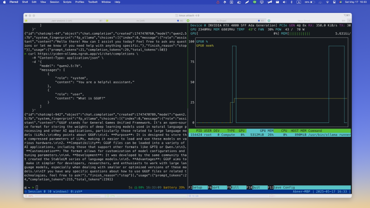Screen dimensions: 370x208
Task: Click the battery 39% prompt indicator
Action: click(174, 188)
